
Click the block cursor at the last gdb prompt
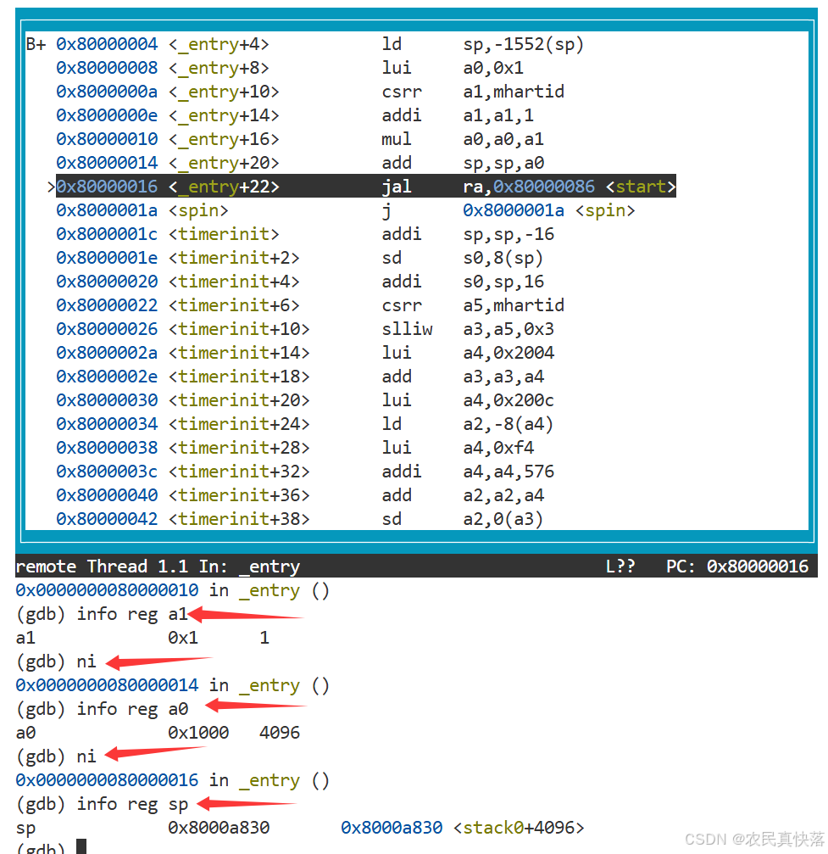[81, 846]
